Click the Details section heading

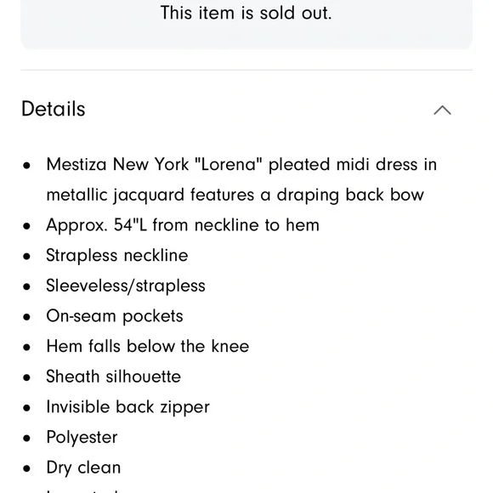pos(54,109)
